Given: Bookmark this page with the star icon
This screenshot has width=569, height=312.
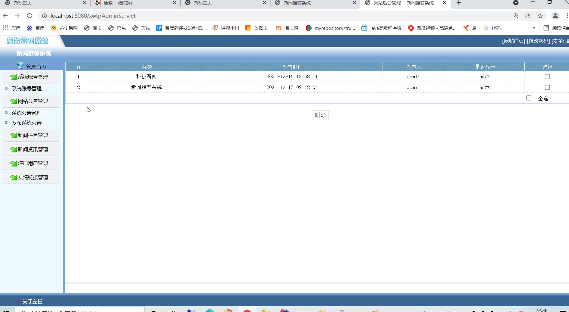Looking at the screenshot, I should point(540,16).
